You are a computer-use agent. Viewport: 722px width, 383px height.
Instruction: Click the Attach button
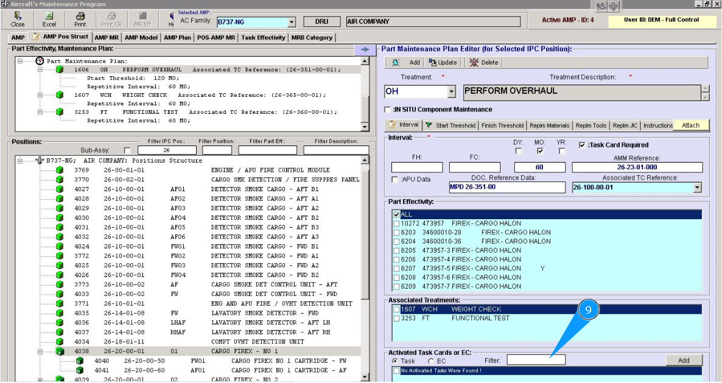(x=690, y=125)
